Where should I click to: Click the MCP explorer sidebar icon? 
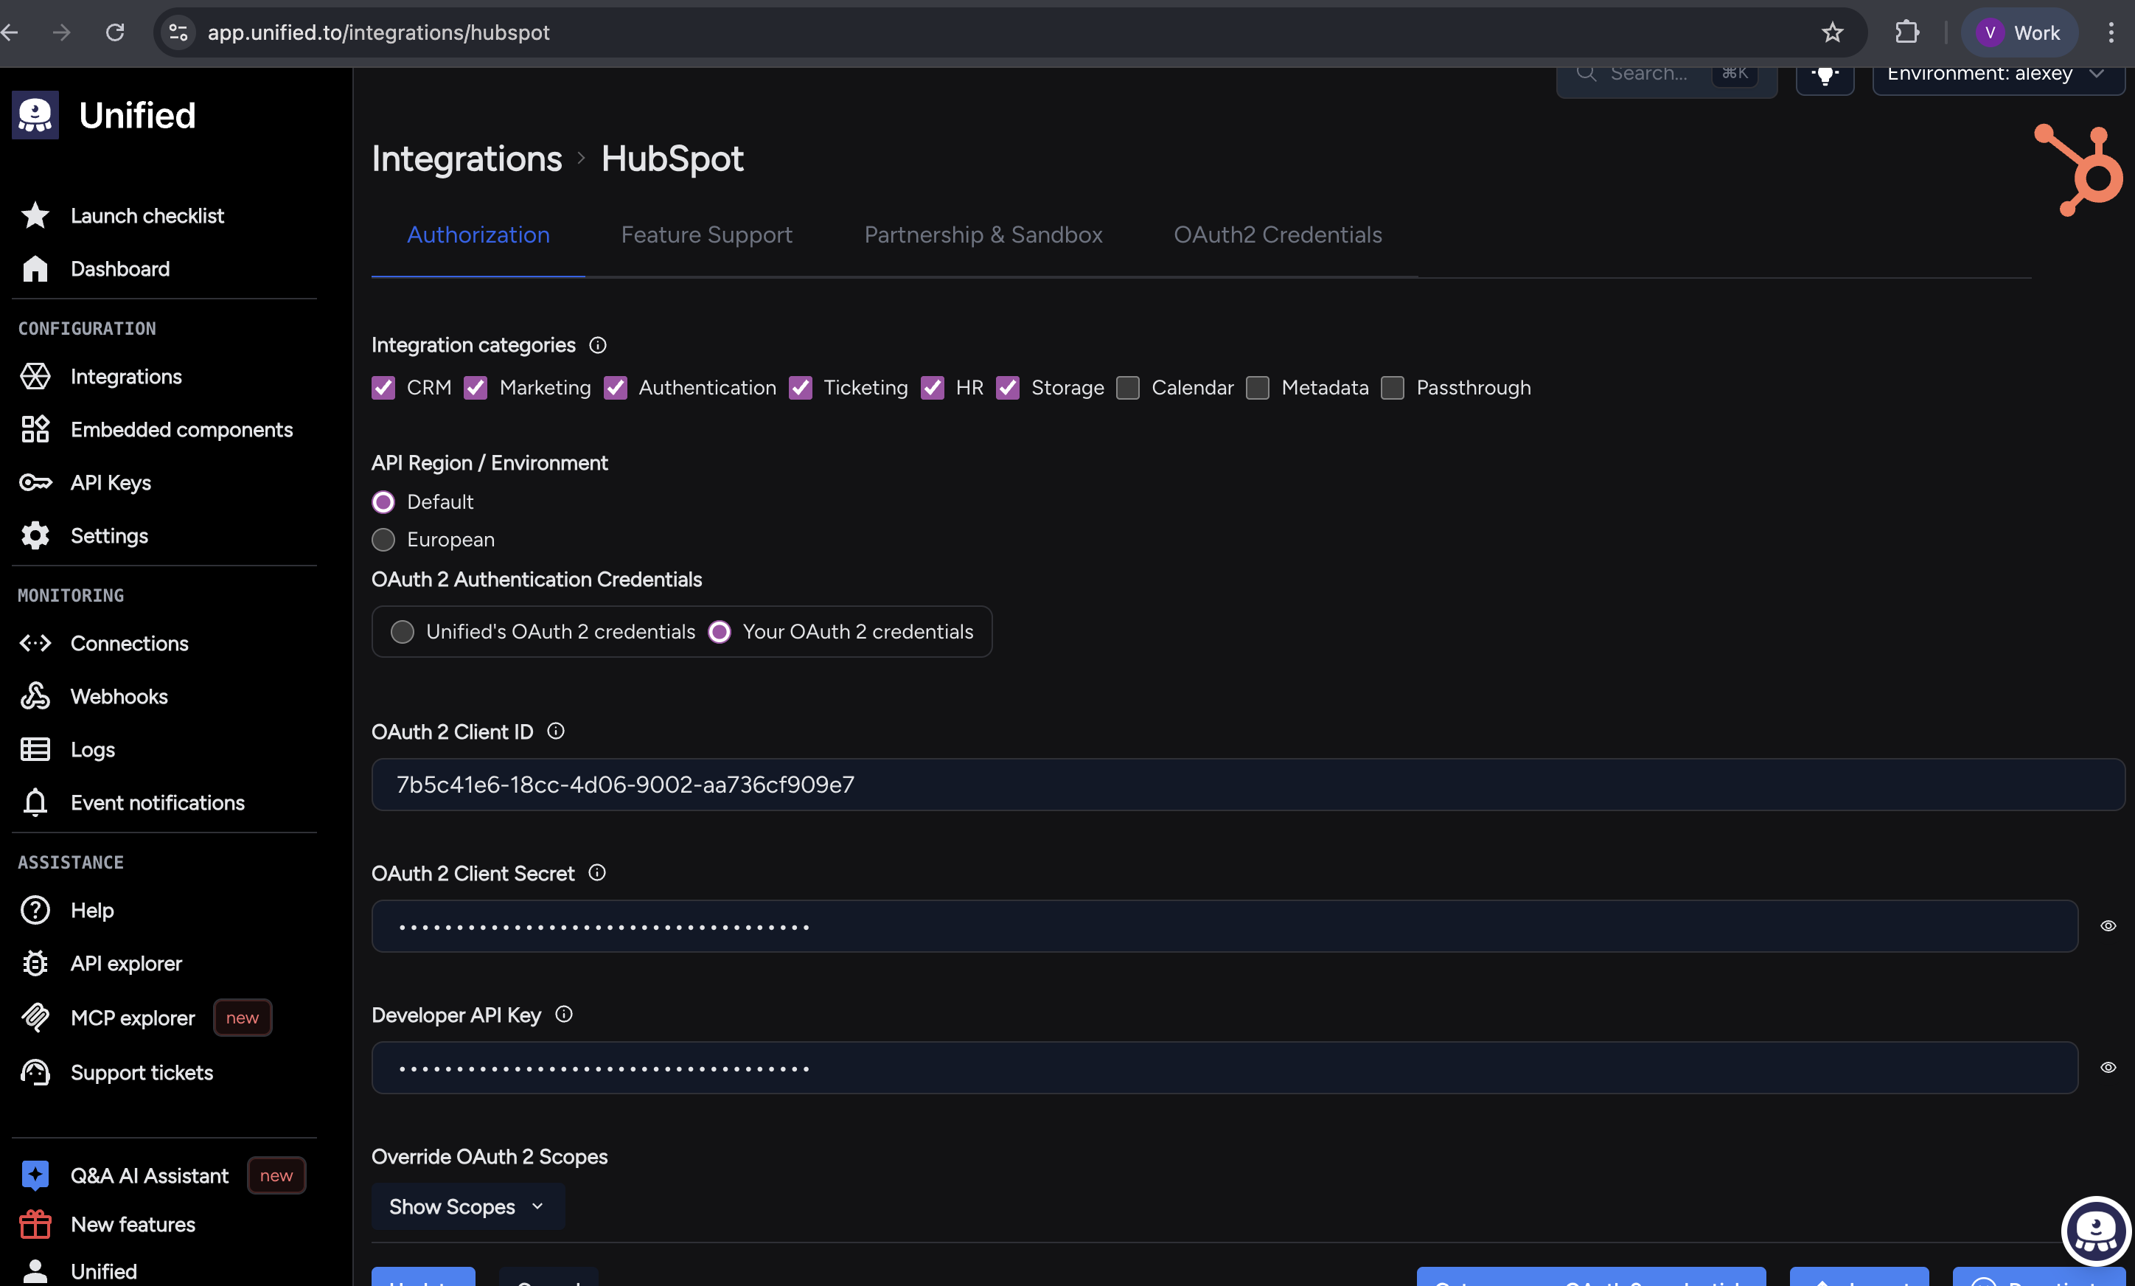(35, 1018)
